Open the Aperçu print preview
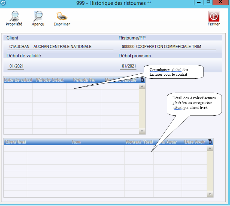 tap(38, 17)
